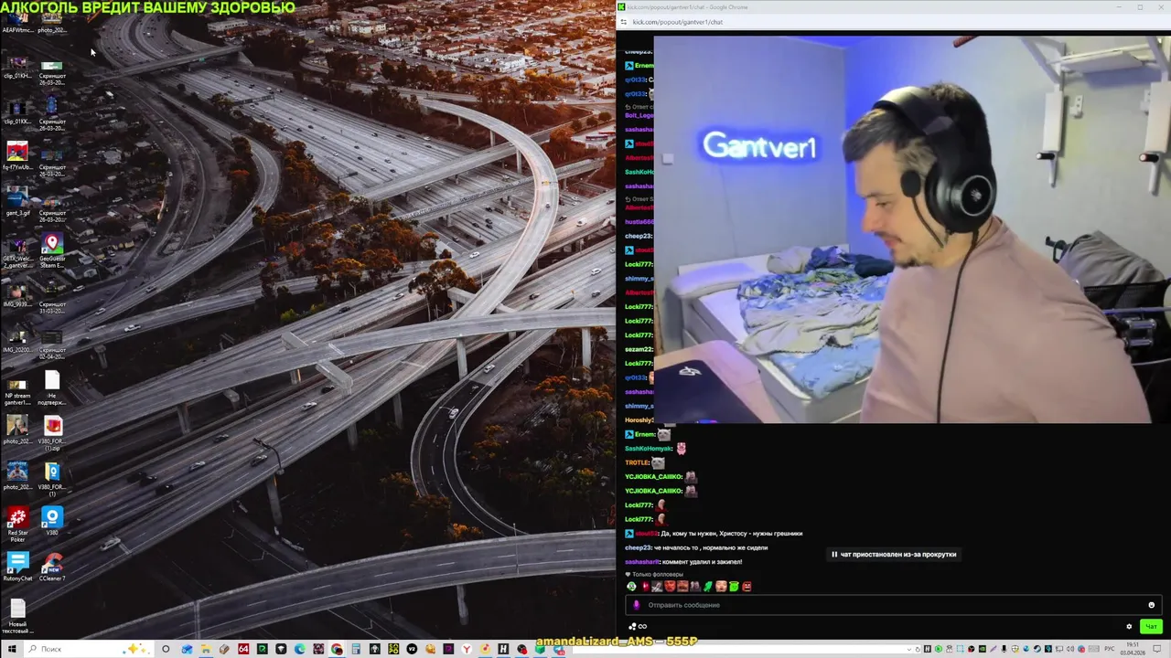Image resolution: width=1171 pixels, height=658 pixels.
Task: Open the CCleaner 7 desktop shortcut
Action: pyautogui.click(x=52, y=568)
